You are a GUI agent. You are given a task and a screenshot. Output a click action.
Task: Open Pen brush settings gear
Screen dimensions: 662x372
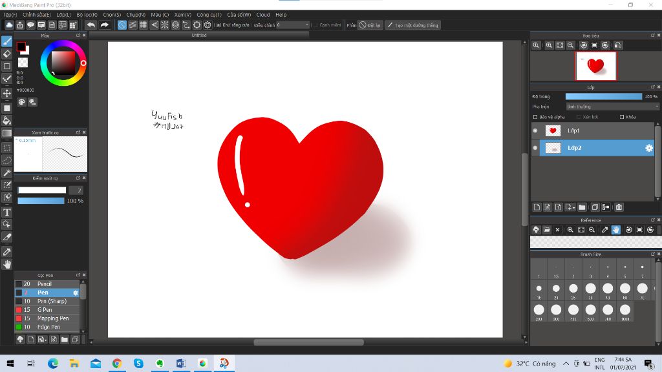[76, 293]
